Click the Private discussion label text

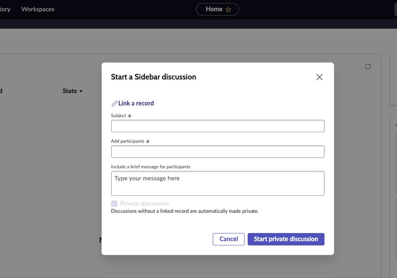pos(144,204)
